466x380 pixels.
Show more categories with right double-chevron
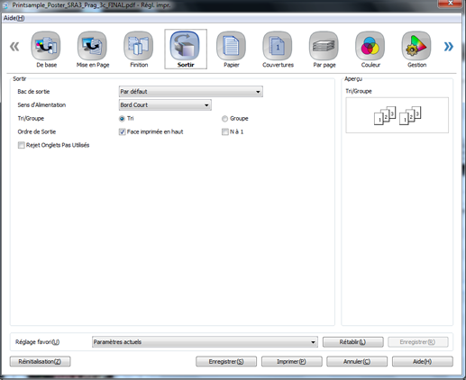click(x=448, y=47)
